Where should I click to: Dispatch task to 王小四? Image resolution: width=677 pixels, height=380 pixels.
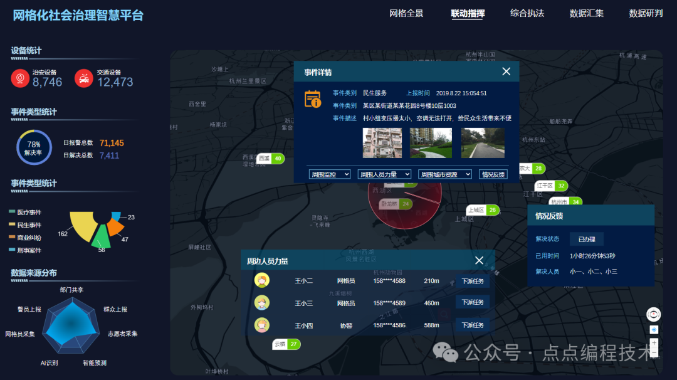473,325
